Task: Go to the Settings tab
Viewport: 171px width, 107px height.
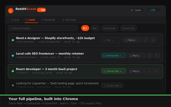Action: point(69,20)
